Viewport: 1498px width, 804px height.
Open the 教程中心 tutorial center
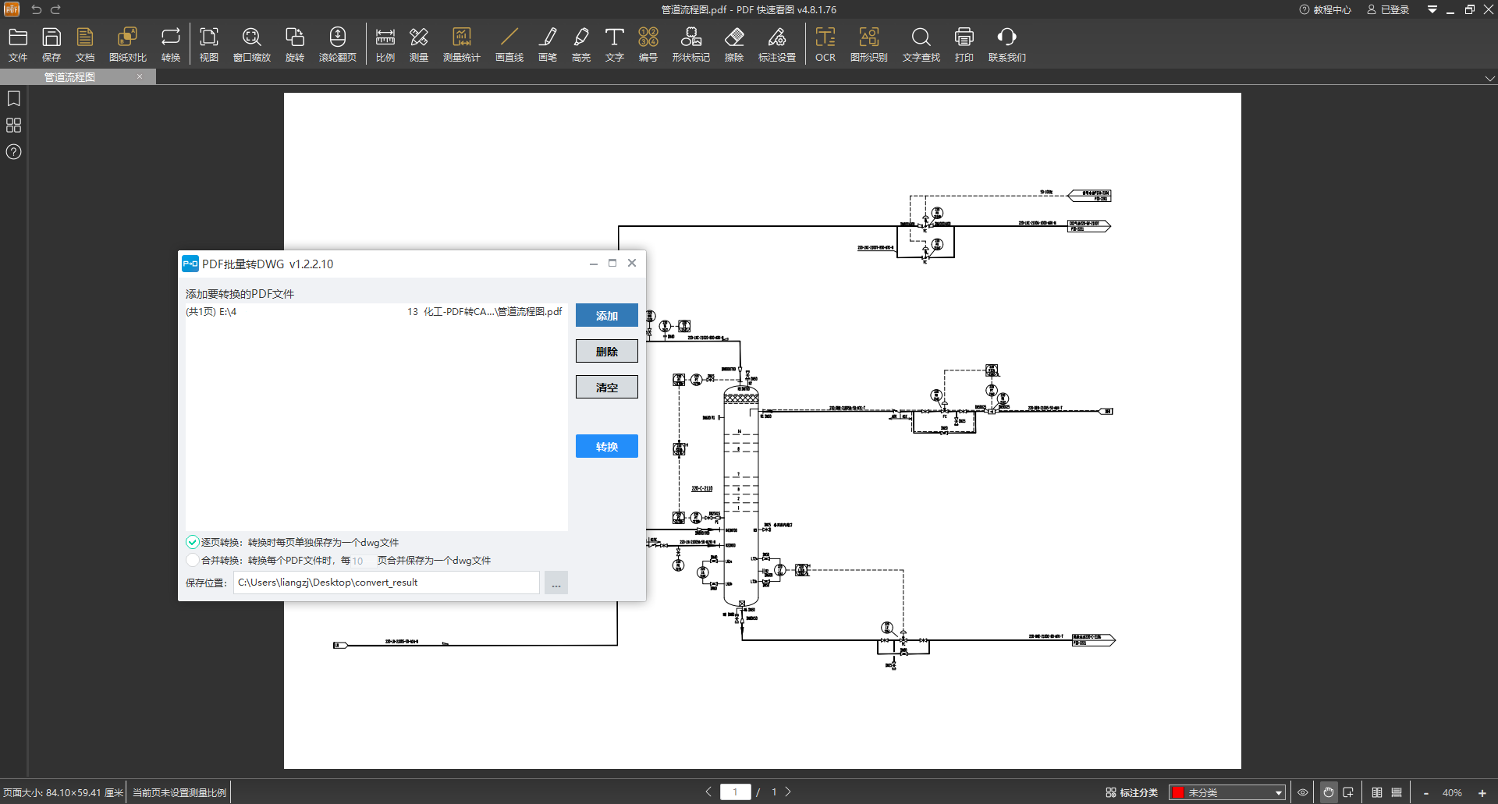point(1325,9)
